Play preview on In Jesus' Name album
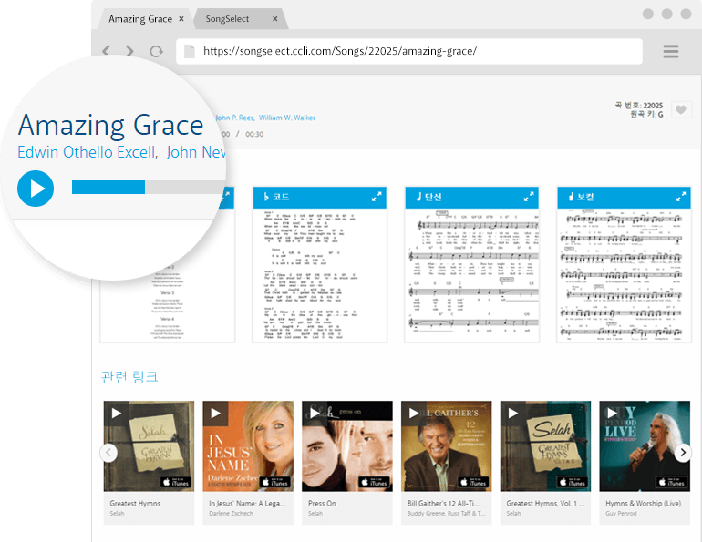Image resolution: width=702 pixels, height=542 pixels. (x=216, y=414)
